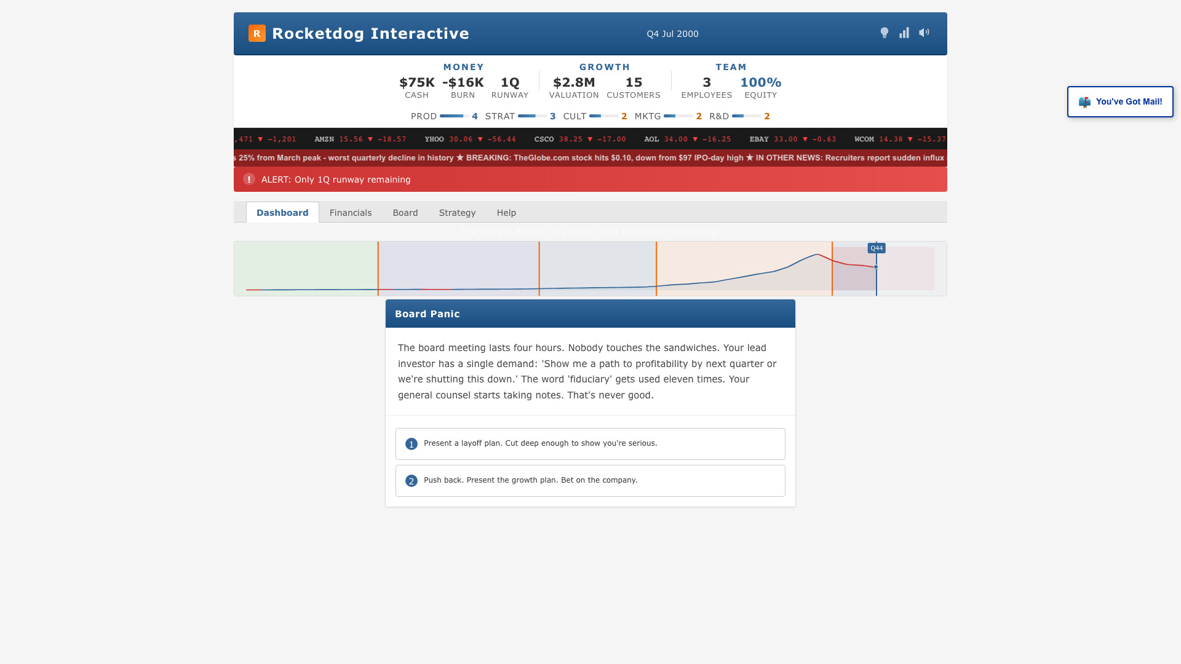Open the bar chart stats icon
The image size is (1181, 664).
(x=904, y=33)
